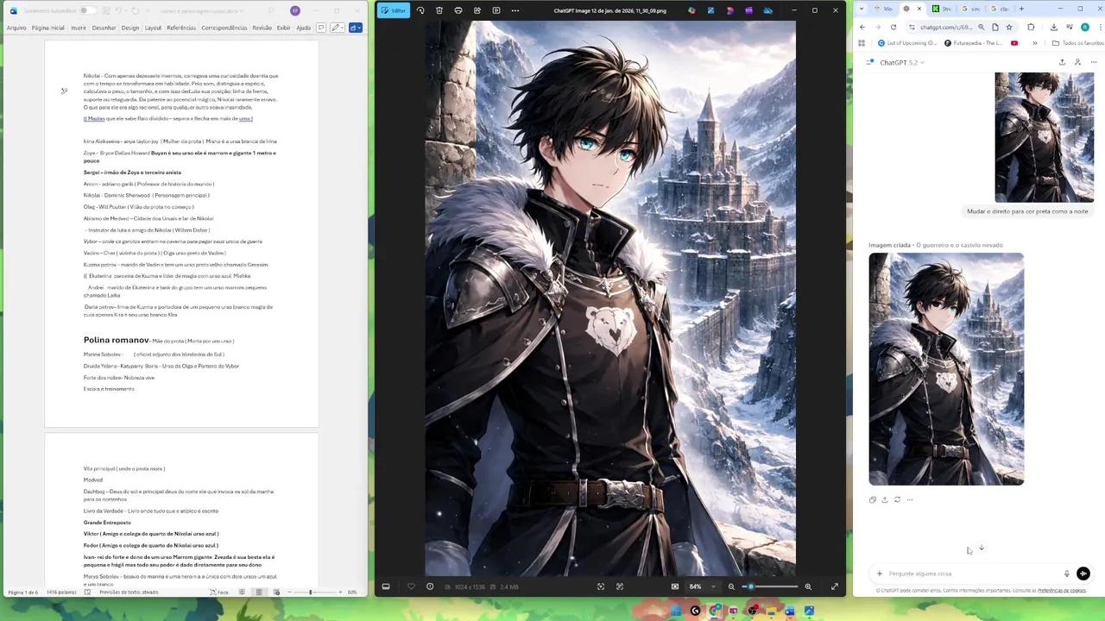
Task: Click the Pergunte alguma coisa input field
Action: pos(950,573)
